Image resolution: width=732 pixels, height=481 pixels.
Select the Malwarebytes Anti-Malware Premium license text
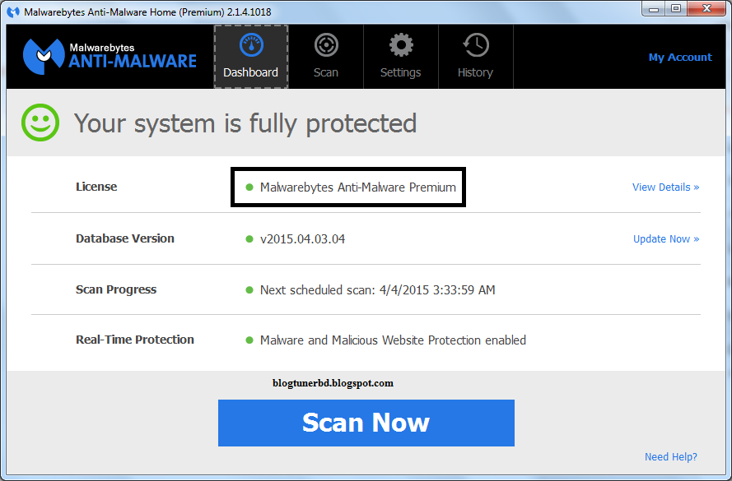(358, 187)
